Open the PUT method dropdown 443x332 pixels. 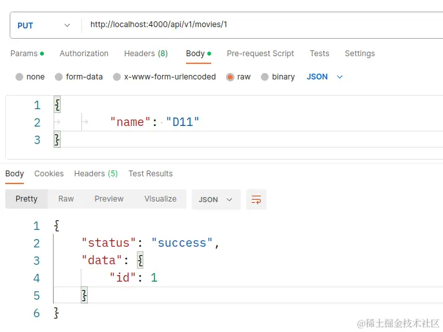[x=43, y=25]
